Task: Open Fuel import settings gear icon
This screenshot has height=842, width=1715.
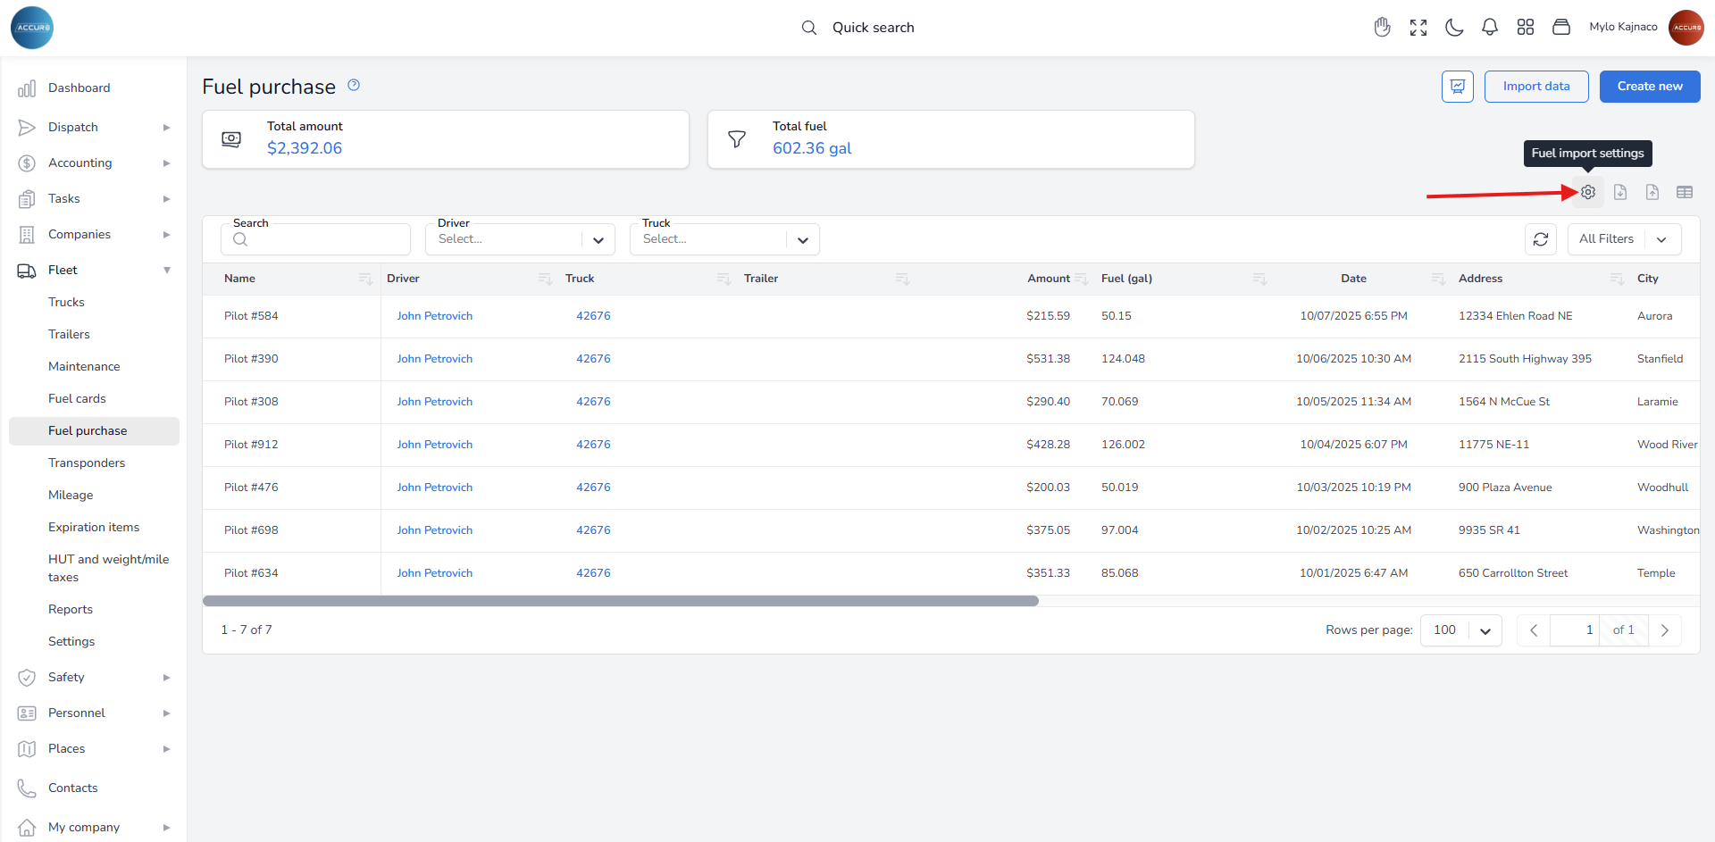Action: coord(1587,192)
